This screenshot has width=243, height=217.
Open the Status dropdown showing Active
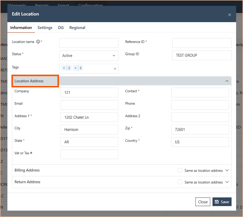tap(89, 56)
